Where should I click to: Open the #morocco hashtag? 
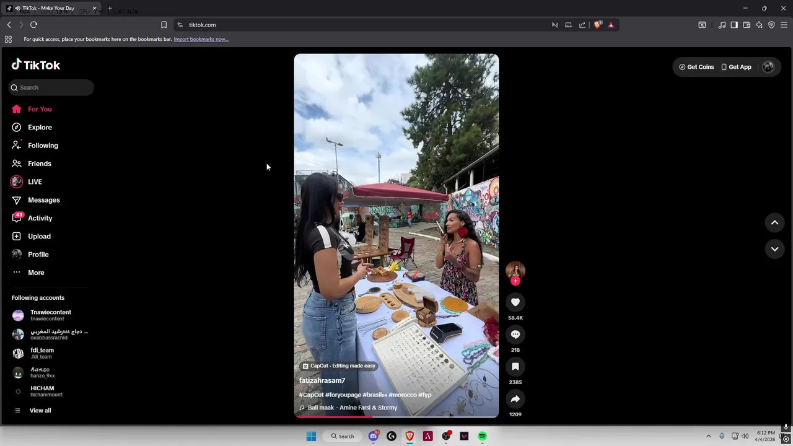click(403, 395)
